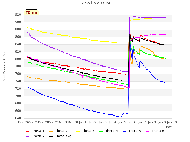Image resolution: width=190 pixels, height=142 pixels.
Task: Click the 860 y-axis tick label
Action: [x=18, y=37]
